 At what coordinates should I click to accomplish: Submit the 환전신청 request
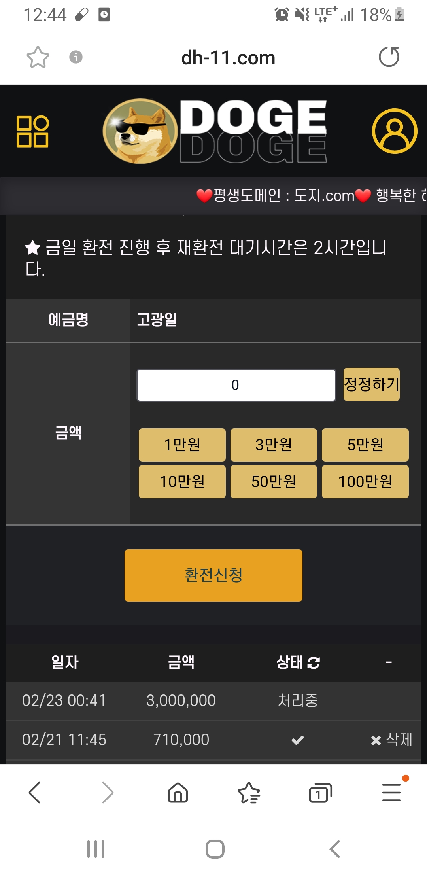(213, 575)
